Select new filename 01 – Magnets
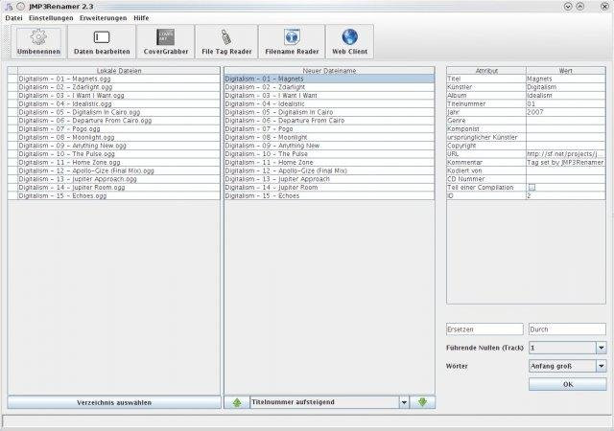Screen dimensions: 614x431 [329, 79]
